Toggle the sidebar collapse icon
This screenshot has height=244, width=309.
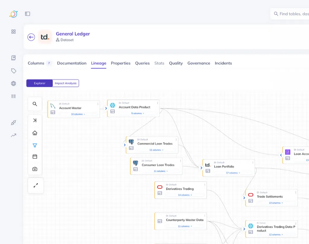pyautogui.click(x=27, y=14)
